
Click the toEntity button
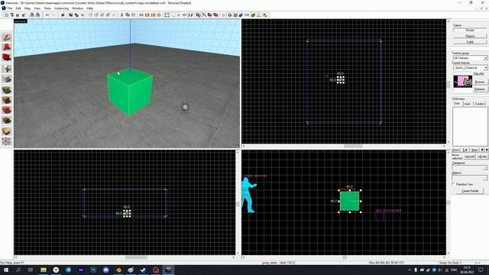(x=482, y=157)
